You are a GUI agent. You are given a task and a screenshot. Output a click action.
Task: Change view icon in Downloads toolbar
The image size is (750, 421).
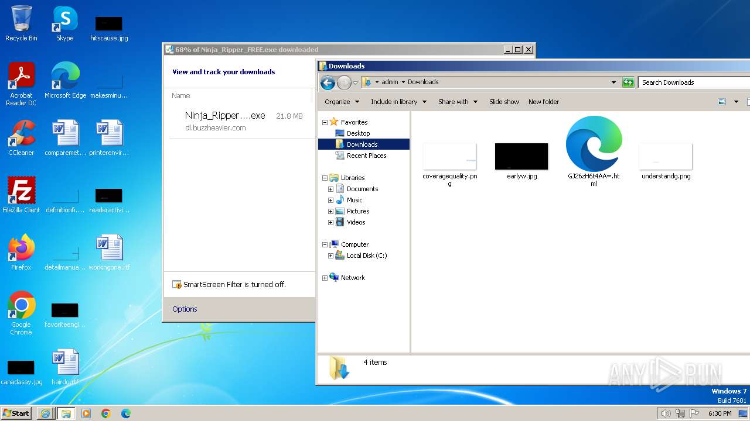point(722,102)
